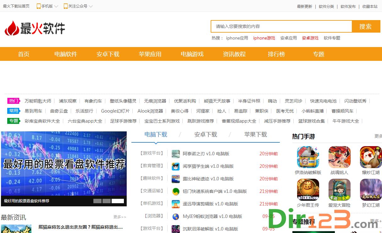Select the third white carousel indicator
Screen dimensions: 382x233
tap(118, 201)
